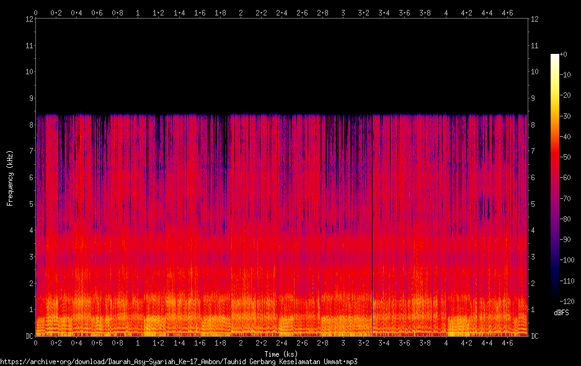The image size is (581, 366).
Task: Click the "-20" value on the dBFS scale
Action: (565, 95)
